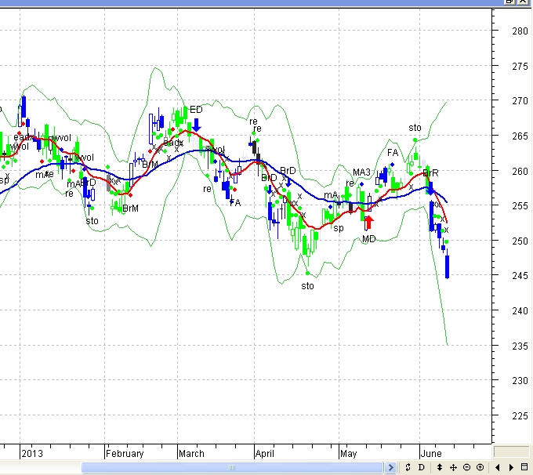Click the blue ED down arrow marker
Screen dimensions: 533x475
point(196,124)
